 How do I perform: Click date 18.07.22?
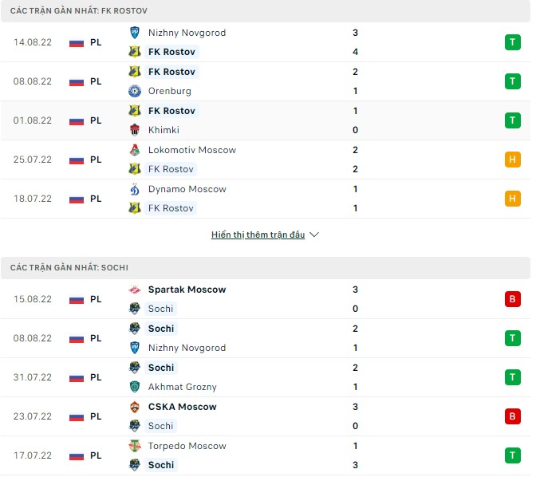pyautogui.click(x=33, y=199)
